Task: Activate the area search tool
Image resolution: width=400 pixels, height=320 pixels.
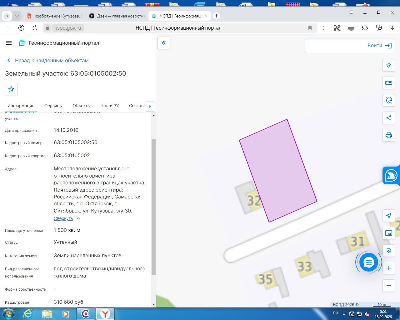Action: point(388,100)
